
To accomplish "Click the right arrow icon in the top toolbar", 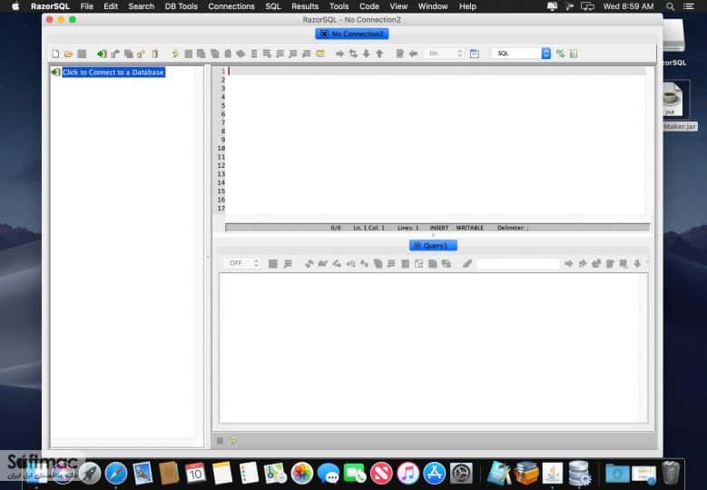I will pyautogui.click(x=339, y=54).
